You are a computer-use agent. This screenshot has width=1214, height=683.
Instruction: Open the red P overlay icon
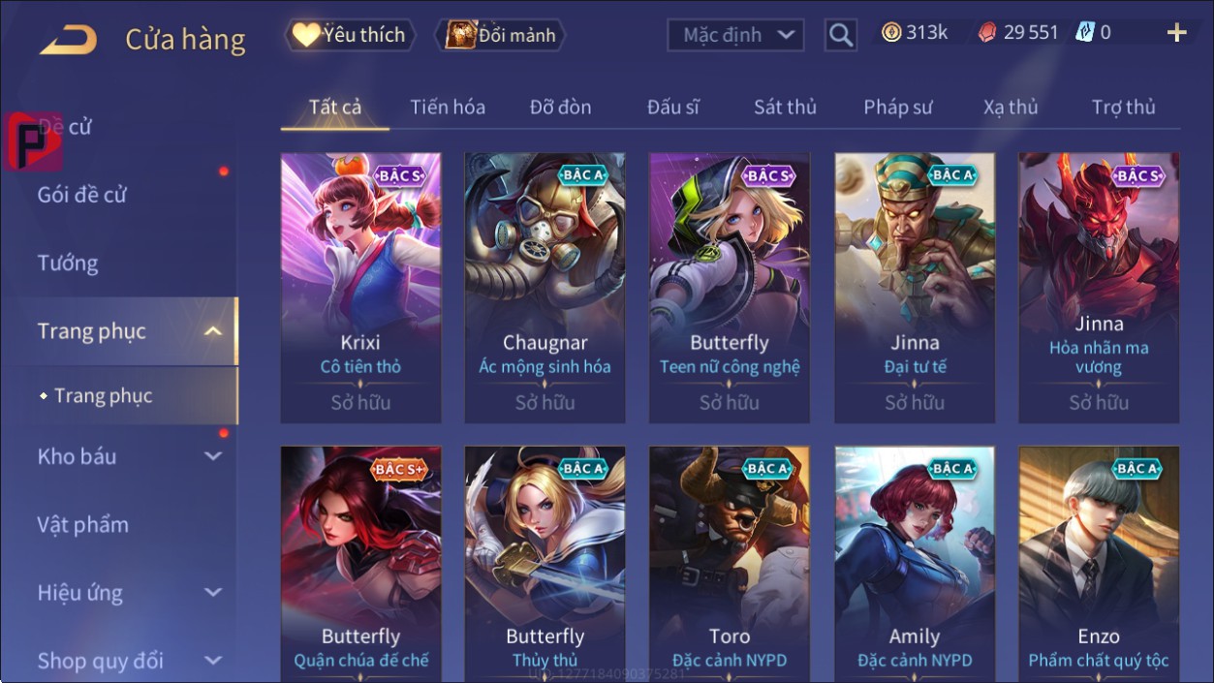[x=32, y=140]
